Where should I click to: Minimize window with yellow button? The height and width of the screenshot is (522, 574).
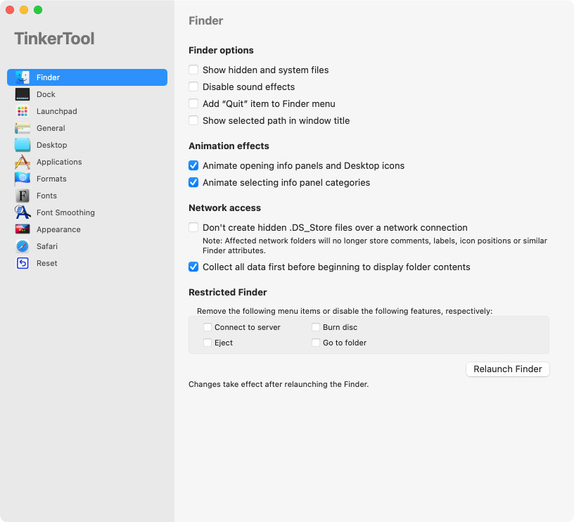24,10
